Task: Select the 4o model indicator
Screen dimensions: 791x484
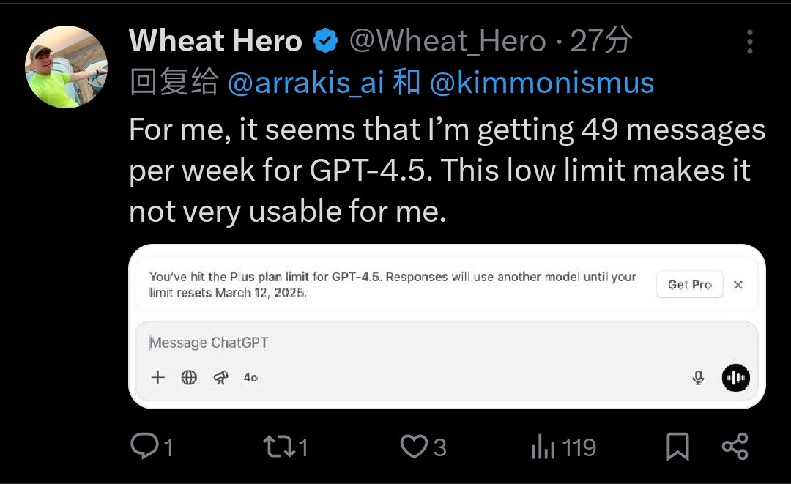Action: click(x=250, y=377)
